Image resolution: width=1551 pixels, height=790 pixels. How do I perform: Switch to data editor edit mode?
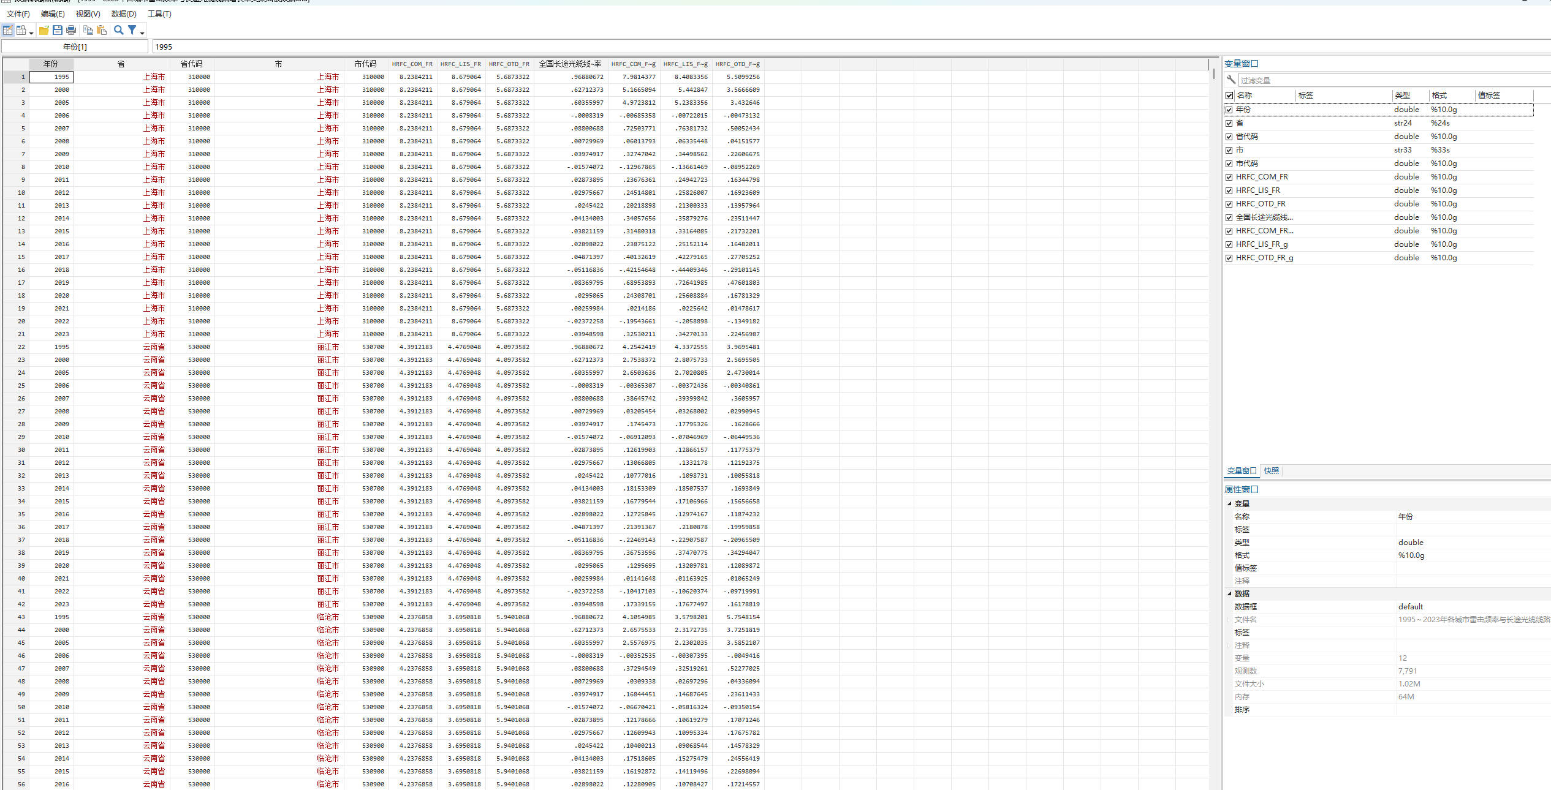(7, 30)
